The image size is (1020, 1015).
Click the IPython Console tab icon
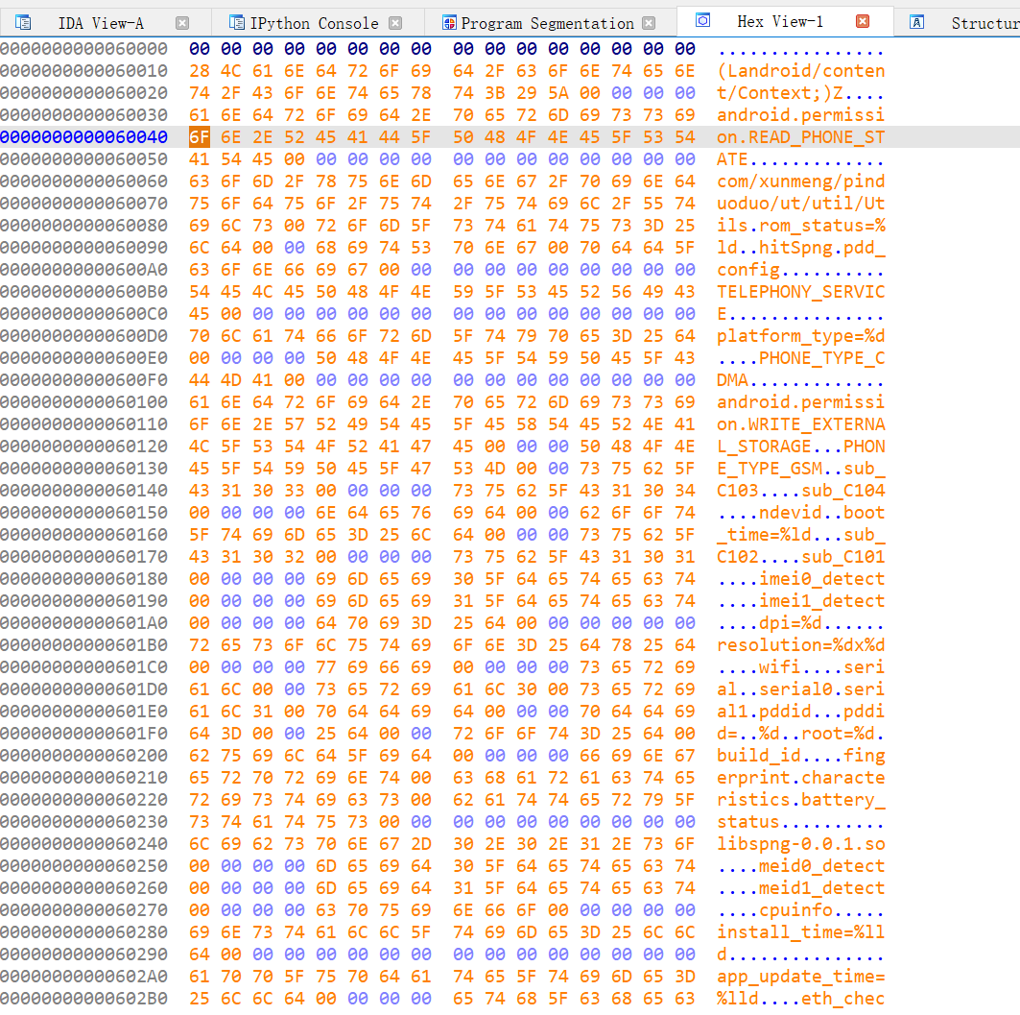[236, 23]
